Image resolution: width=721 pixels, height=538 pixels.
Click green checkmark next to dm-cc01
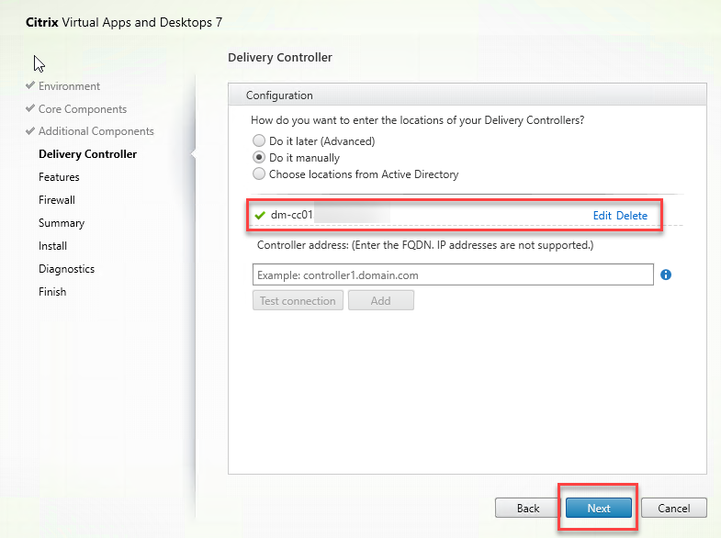(x=260, y=216)
